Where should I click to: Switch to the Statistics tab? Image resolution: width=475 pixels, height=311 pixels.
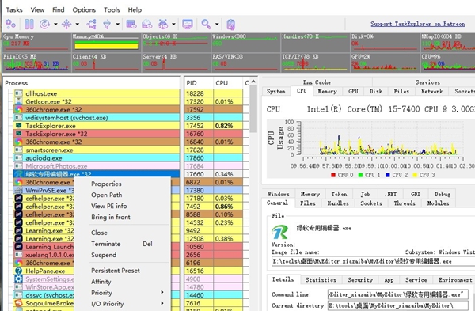tap(321, 280)
